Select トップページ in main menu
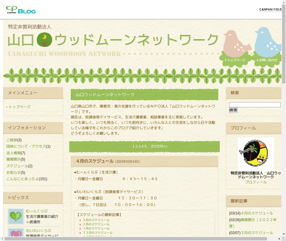The image size is (286, 241). tap(20, 107)
